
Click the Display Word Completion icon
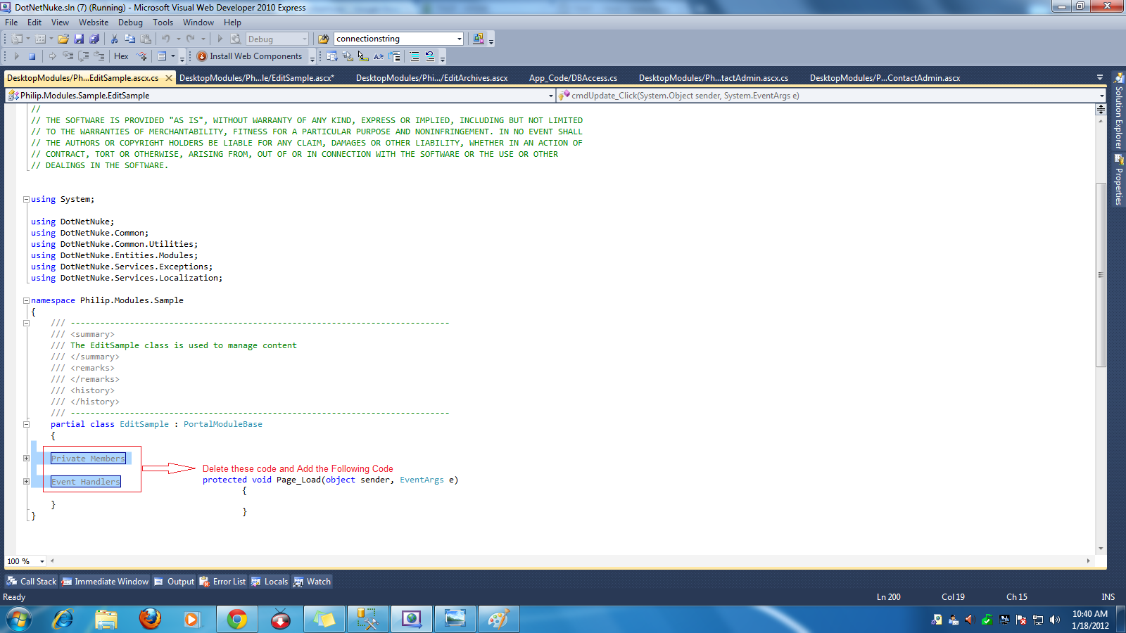[379, 56]
